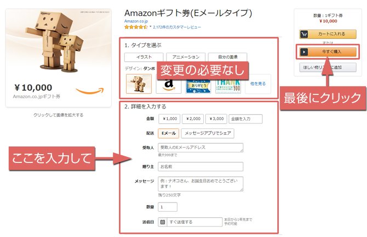Switch to the イラスト type tab
The width and height of the screenshot is (367, 237).
click(144, 57)
